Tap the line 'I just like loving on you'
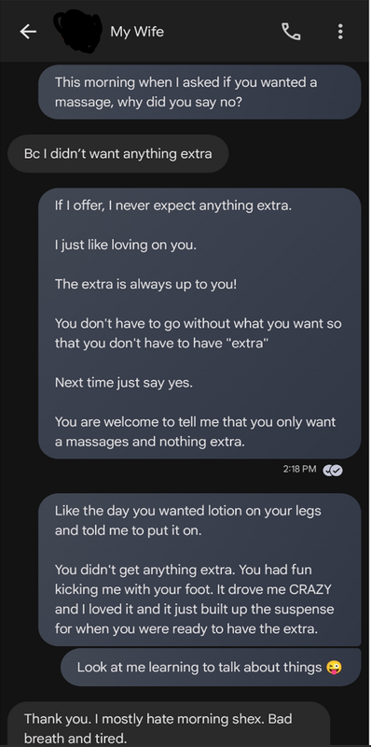Image resolution: width=371 pixels, height=747 pixels. pyautogui.click(x=126, y=246)
